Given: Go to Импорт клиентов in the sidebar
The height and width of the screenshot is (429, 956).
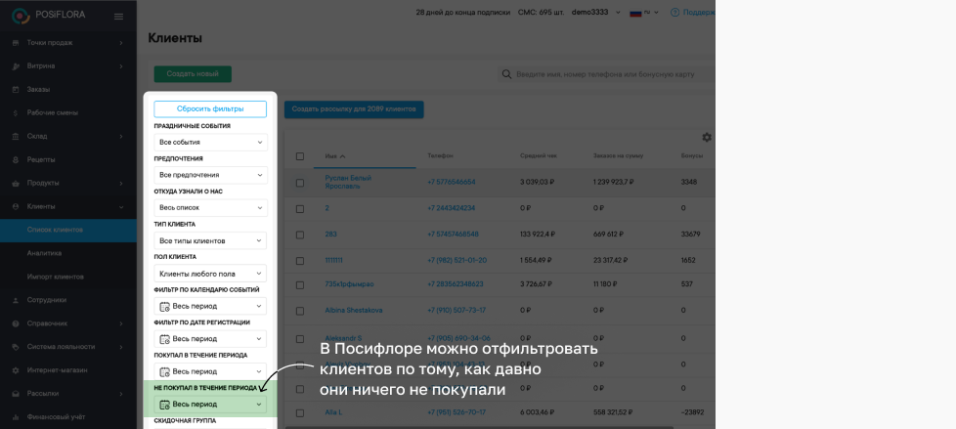Looking at the screenshot, I should [x=55, y=277].
